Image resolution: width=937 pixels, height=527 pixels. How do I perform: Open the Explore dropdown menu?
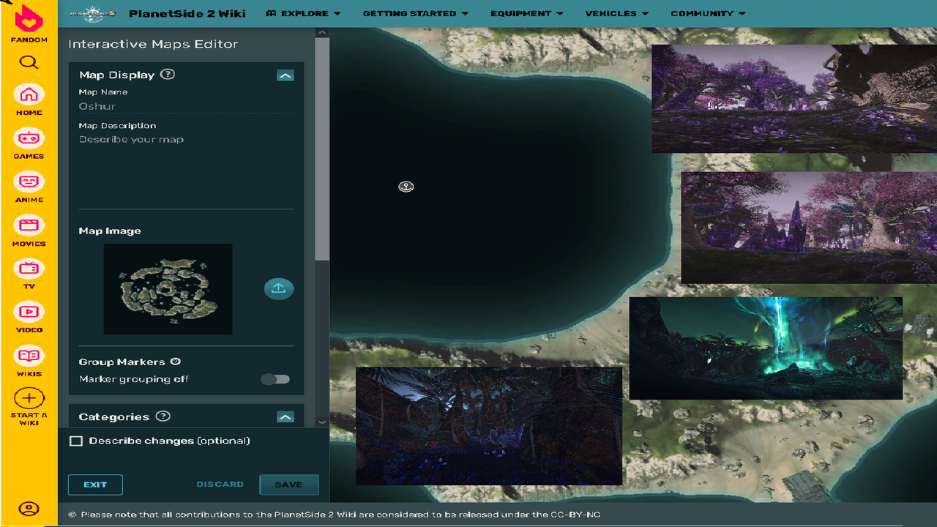[x=303, y=13]
